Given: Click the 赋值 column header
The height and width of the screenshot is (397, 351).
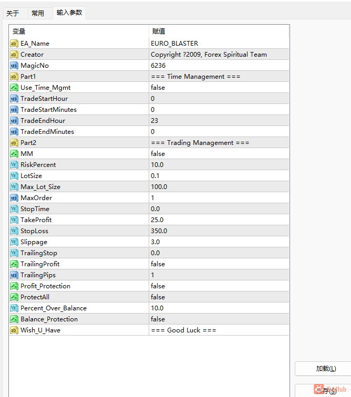Looking at the screenshot, I should point(219,32).
